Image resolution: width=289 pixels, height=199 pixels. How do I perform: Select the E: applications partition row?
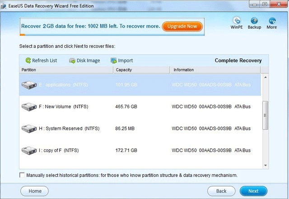point(140,85)
